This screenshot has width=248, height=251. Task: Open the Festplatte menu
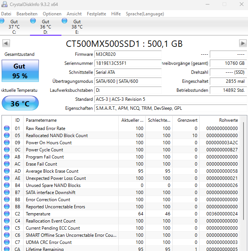pyautogui.click(x=96, y=14)
